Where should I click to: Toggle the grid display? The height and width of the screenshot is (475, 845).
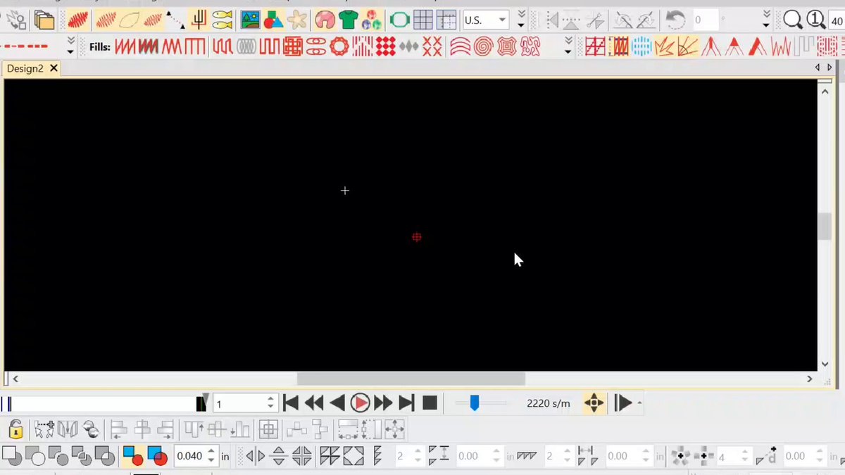point(423,20)
